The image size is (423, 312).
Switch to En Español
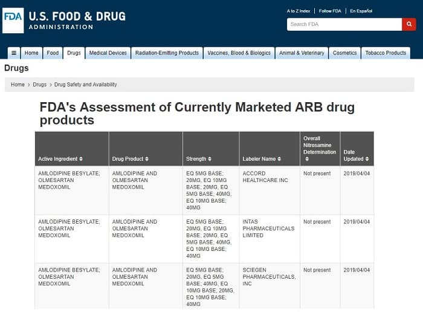(361, 11)
